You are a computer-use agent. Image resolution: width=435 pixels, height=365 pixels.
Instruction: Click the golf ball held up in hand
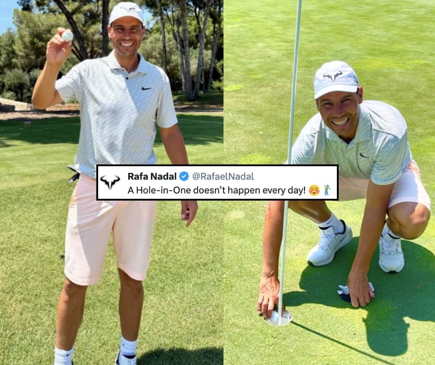pos(68,36)
